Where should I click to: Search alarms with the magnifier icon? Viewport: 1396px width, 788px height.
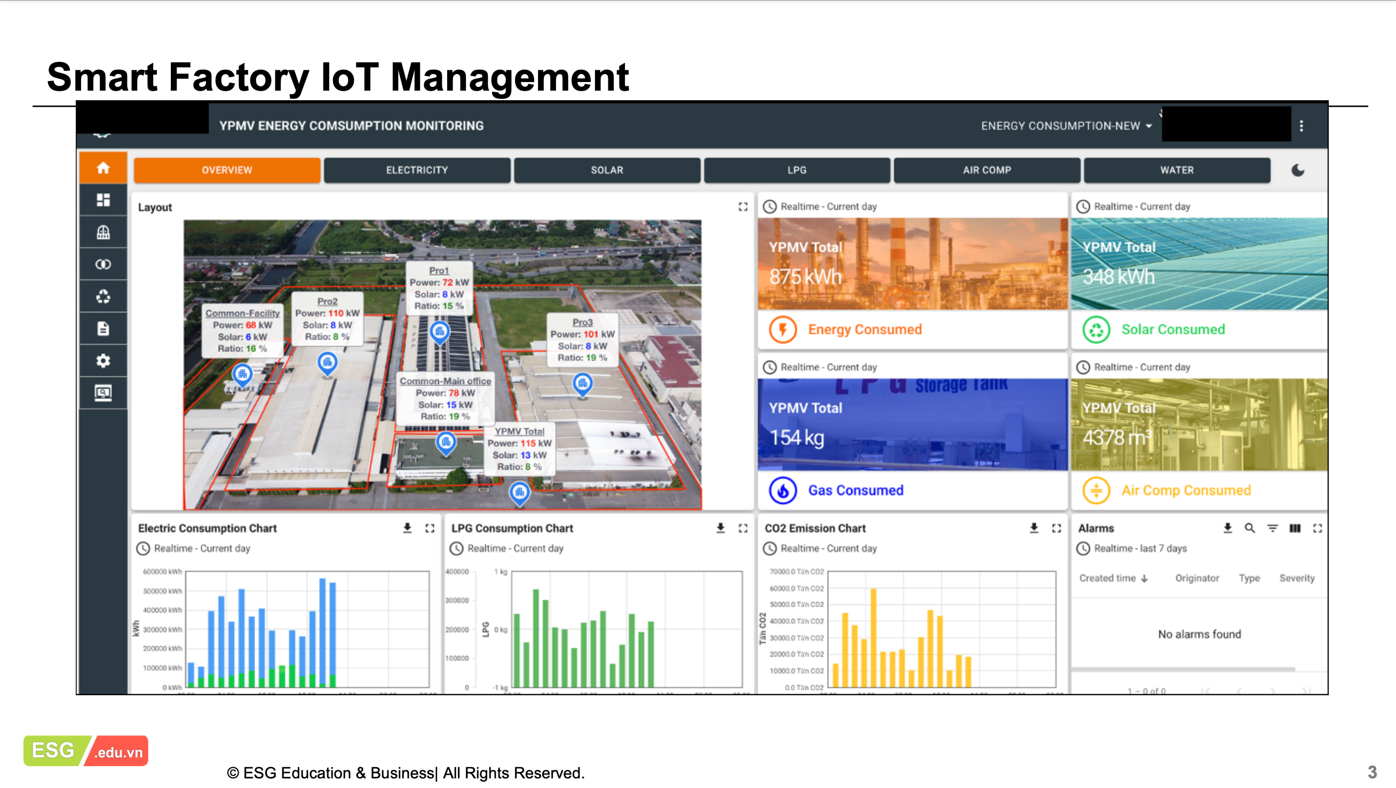pyautogui.click(x=1250, y=528)
